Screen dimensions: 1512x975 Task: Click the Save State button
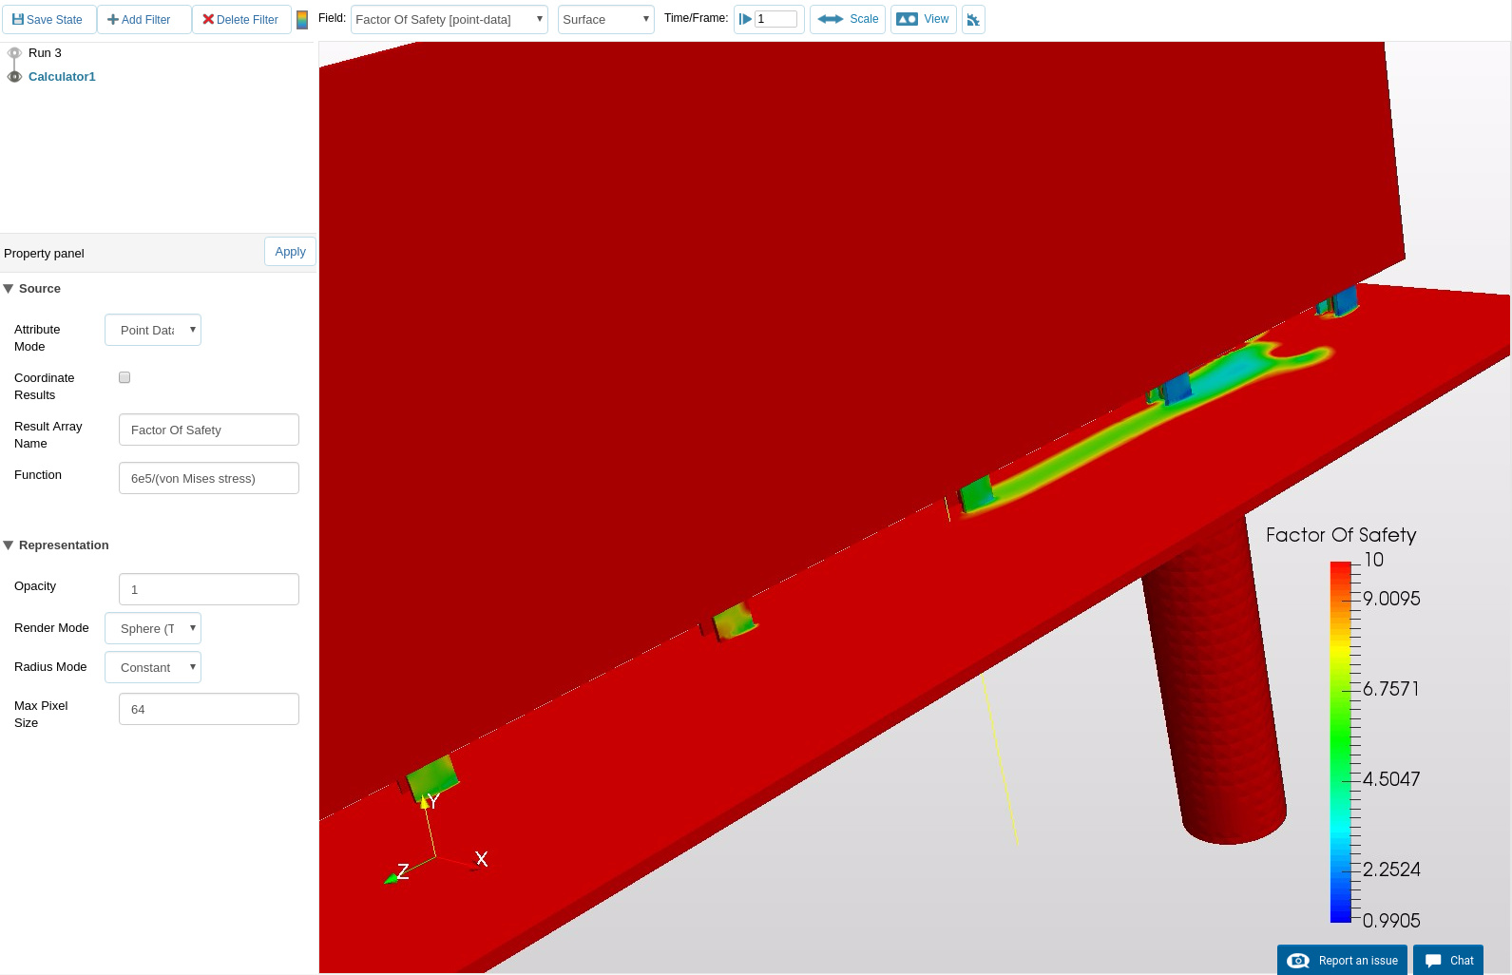tap(48, 19)
